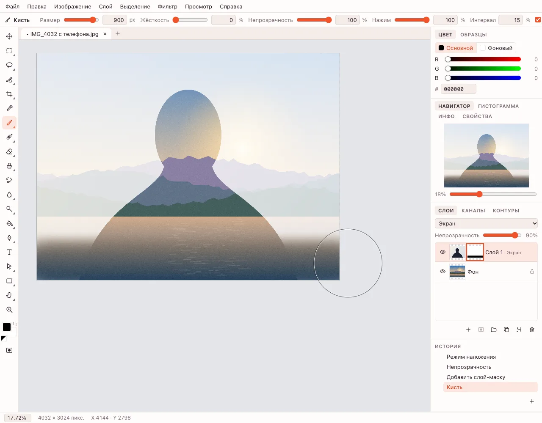Select the Move tool
The height and width of the screenshot is (423, 542).
click(x=9, y=36)
